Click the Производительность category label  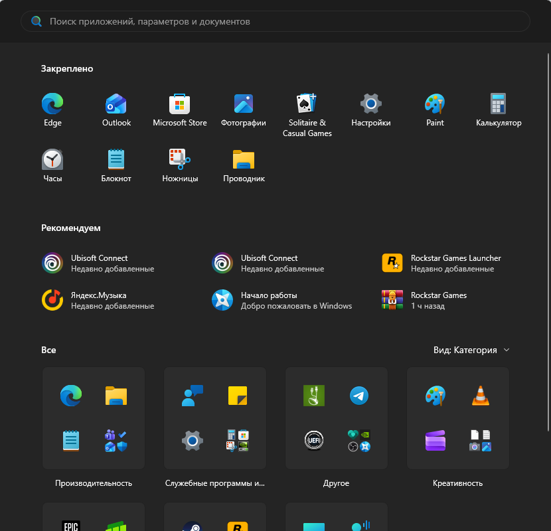tap(94, 483)
